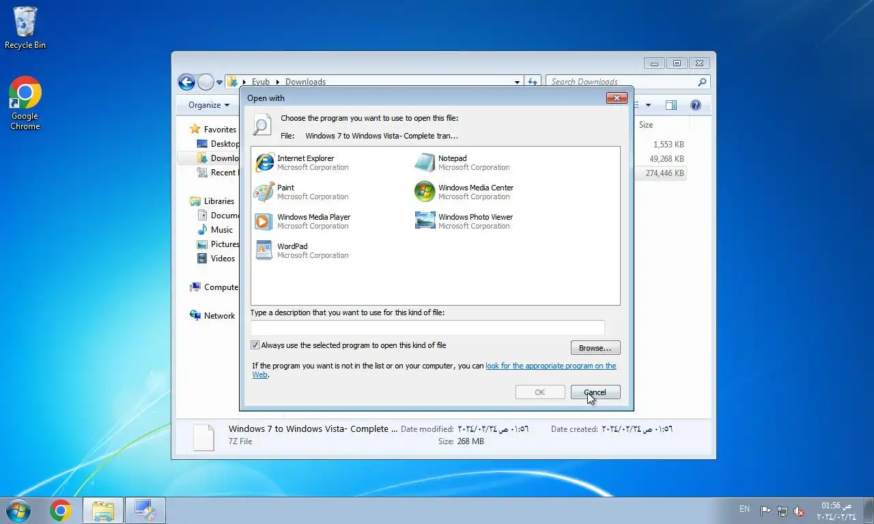The width and height of the screenshot is (874, 524).
Task: Maximize the Explorer window
Action: 677,63
